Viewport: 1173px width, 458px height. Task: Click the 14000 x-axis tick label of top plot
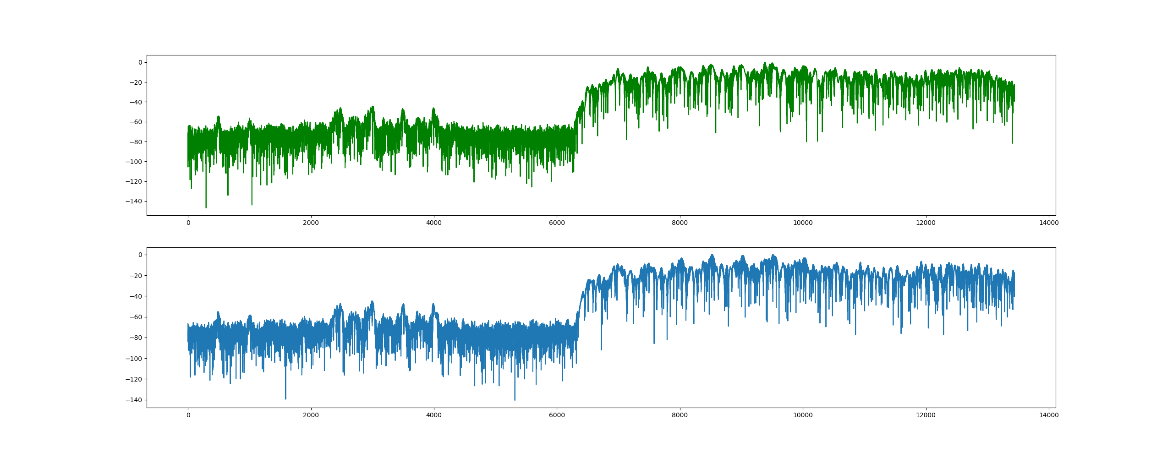(x=1048, y=223)
